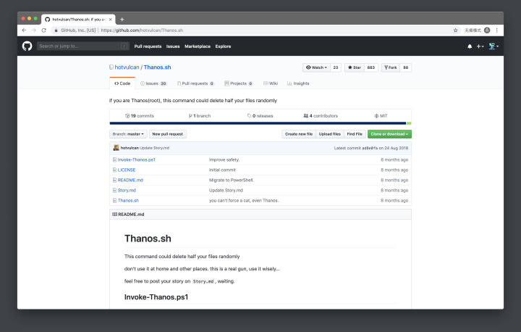This screenshot has height=332, width=521.
Task: Expand the Branch: master dropdown
Action: point(128,134)
